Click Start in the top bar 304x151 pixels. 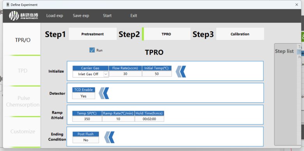pyautogui.click(x=107, y=16)
